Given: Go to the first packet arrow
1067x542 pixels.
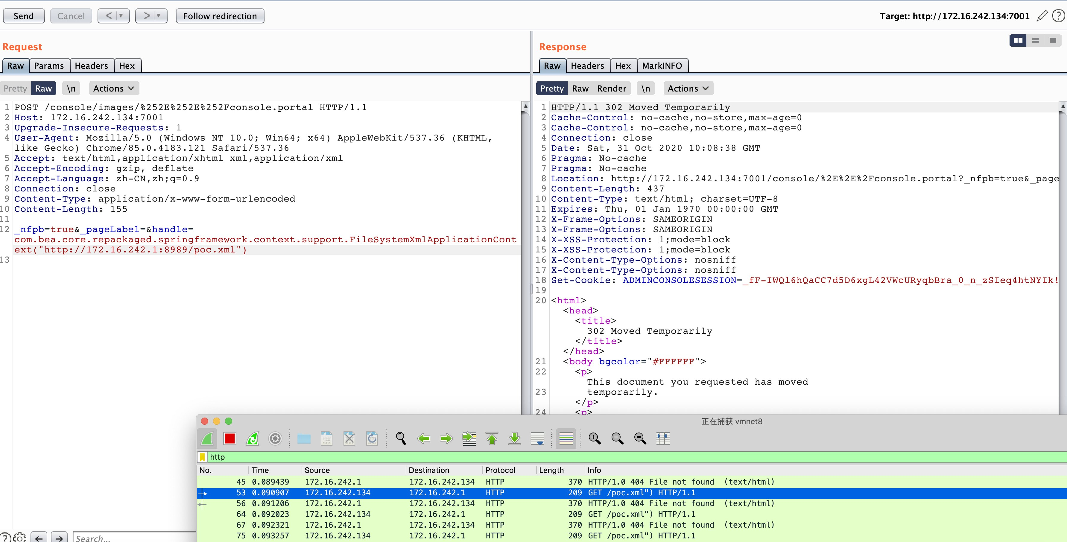Looking at the screenshot, I should pyautogui.click(x=492, y=438).
